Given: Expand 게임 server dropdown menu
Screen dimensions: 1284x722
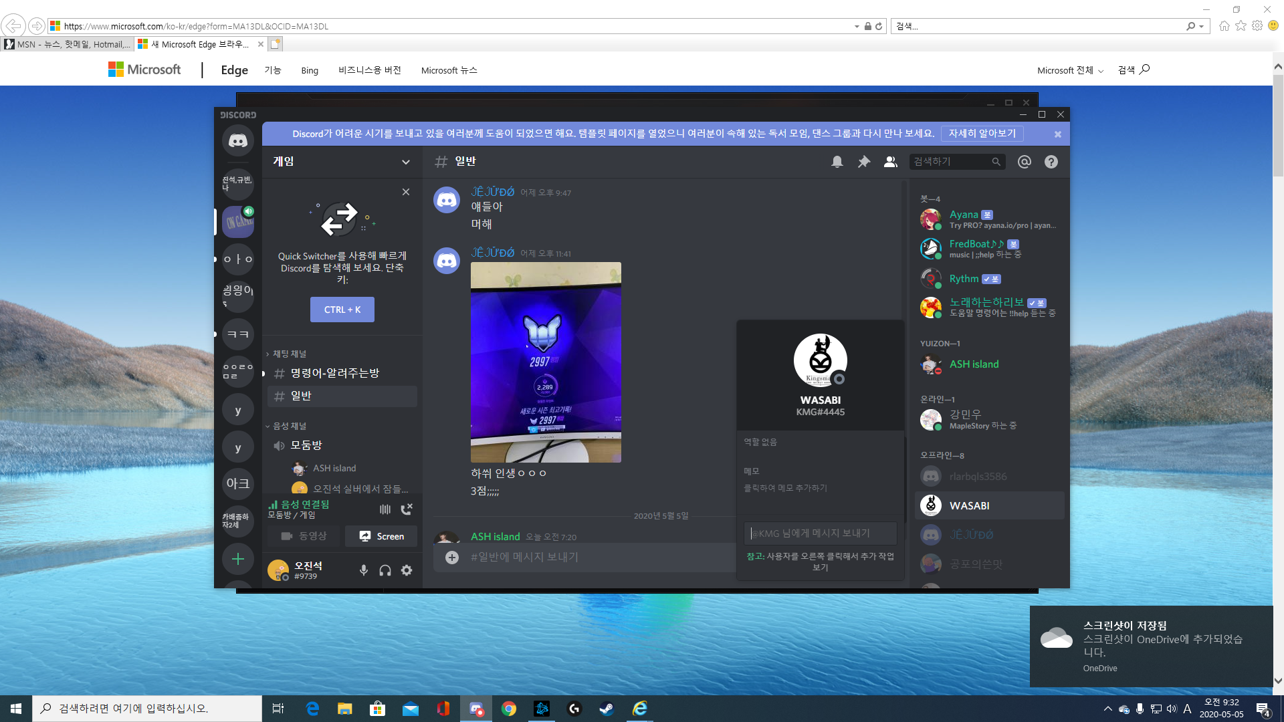Looking at the screenshot, I should pyautogui.click(x=405, y=162).
